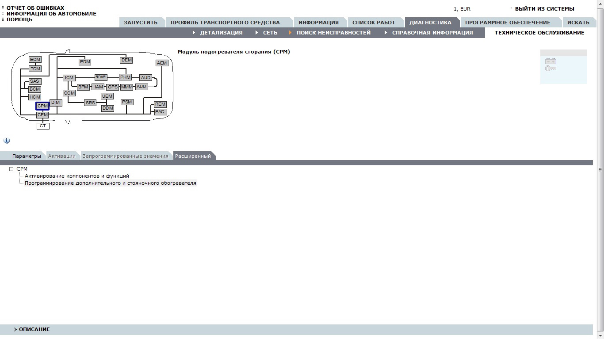Select the HCM module box
This screenshot has height=339, width=604.
(x=34, y=97)
